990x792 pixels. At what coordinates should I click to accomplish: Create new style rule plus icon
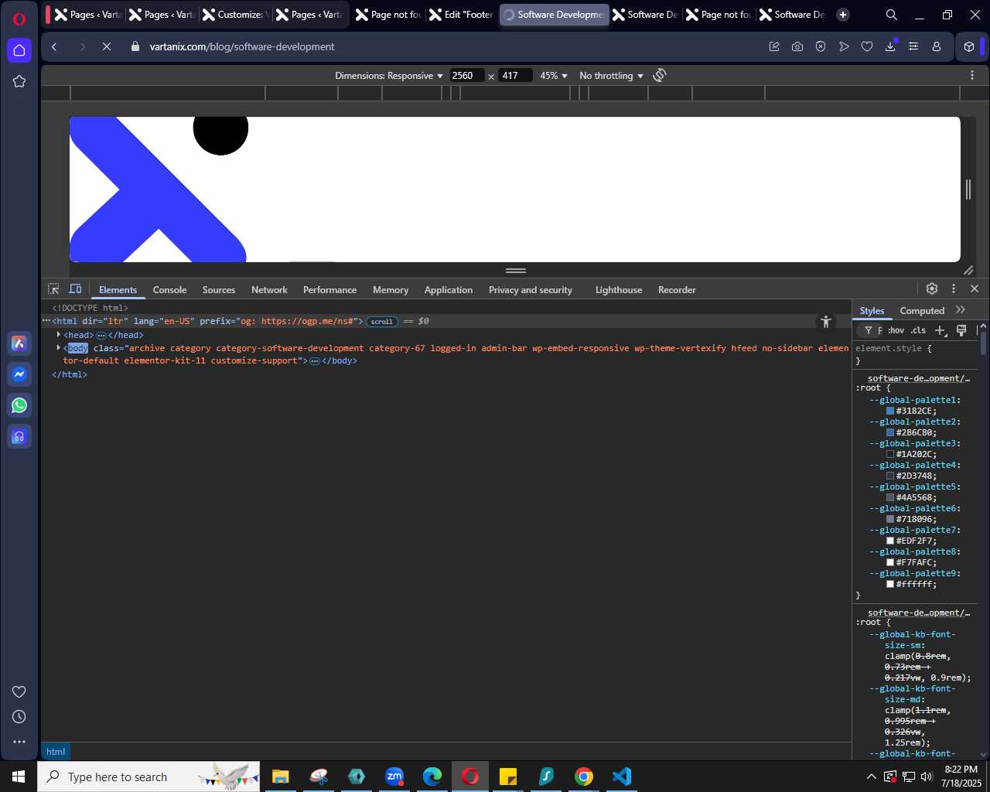point(940,330)
